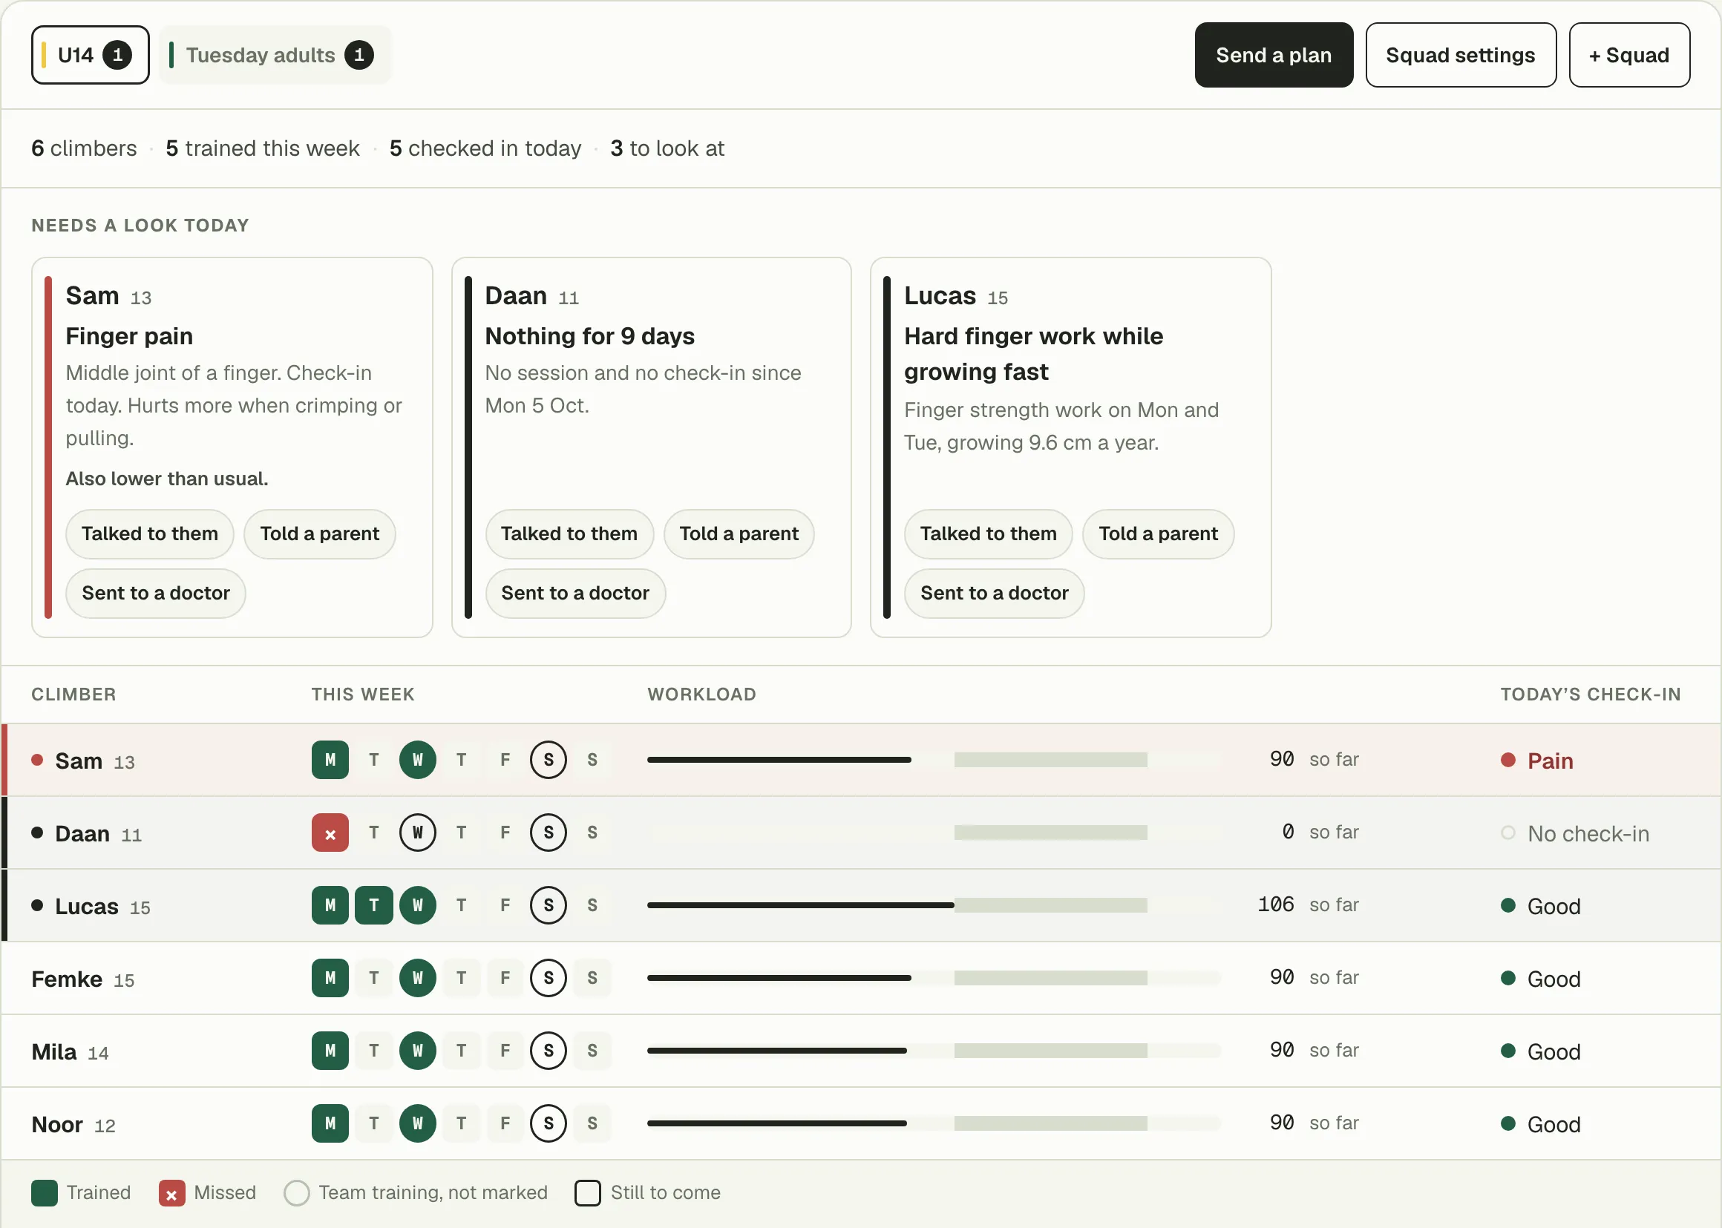Click Sam's trained Wednesday circle

tap(417, 760)
